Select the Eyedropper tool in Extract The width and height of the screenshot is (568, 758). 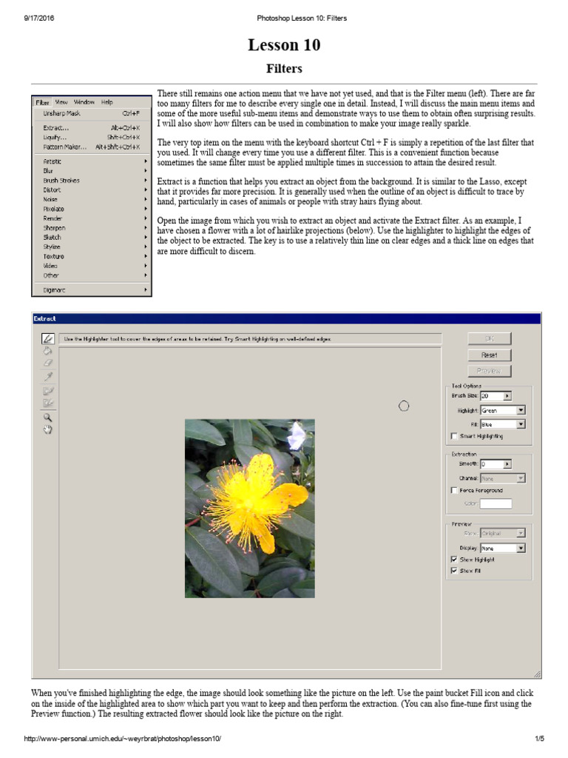click(x=48, y=375)
